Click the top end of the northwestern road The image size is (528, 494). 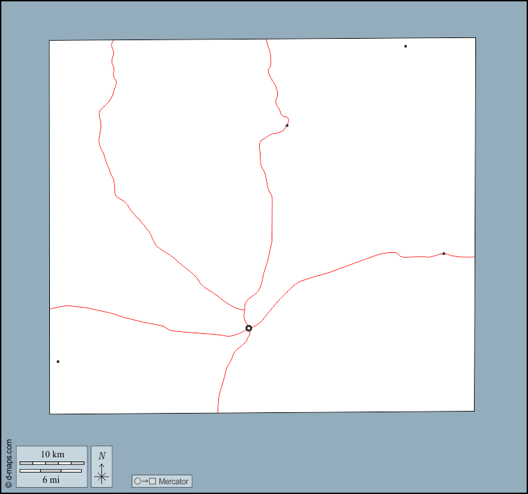[112, 41]
